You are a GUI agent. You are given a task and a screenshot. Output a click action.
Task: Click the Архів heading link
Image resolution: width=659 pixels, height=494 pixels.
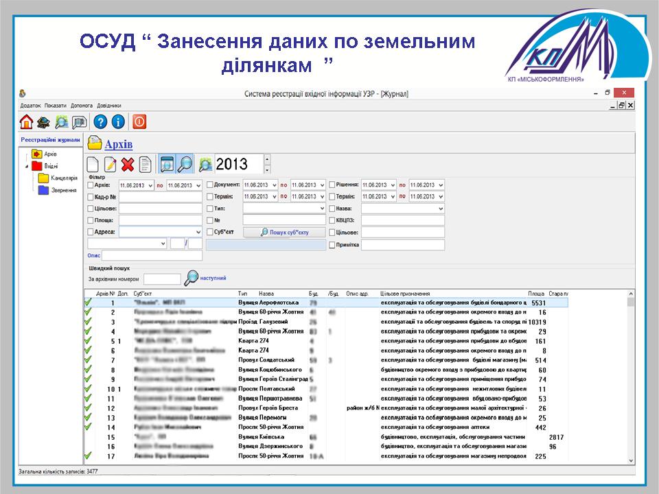point(118,145)
